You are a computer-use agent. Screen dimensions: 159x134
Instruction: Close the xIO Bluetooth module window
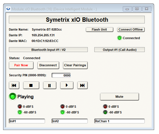(x=147, y=9)
